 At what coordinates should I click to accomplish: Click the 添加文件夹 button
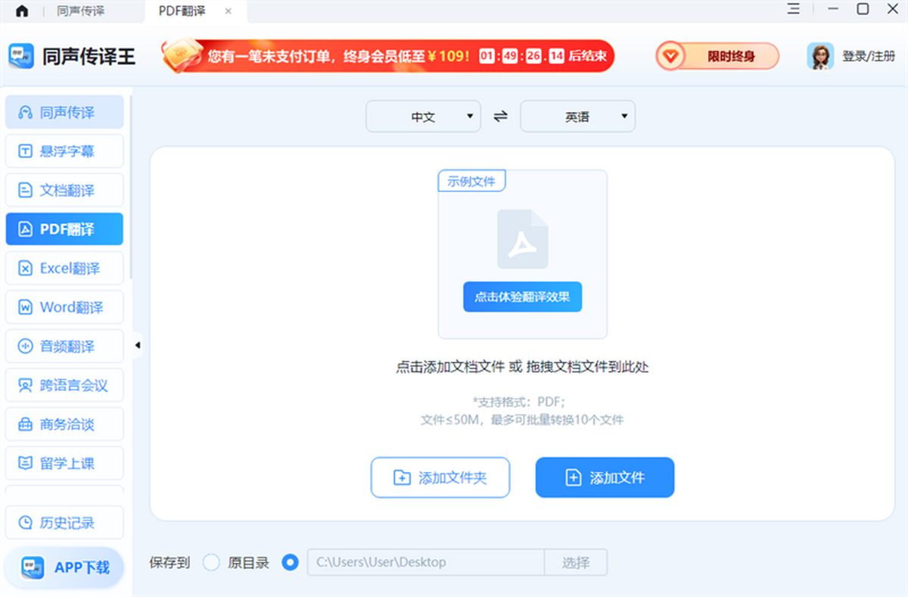(440, 477)
